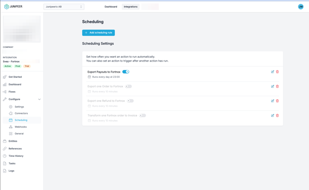The height and width of the screenshot is (190, 309).
Task: Open Connectors in the sidebar
Action: [x=21, y=113]
